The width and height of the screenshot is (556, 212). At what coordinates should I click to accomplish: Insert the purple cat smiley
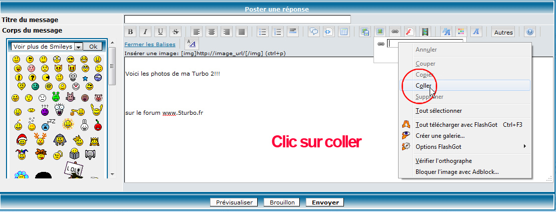70,97
